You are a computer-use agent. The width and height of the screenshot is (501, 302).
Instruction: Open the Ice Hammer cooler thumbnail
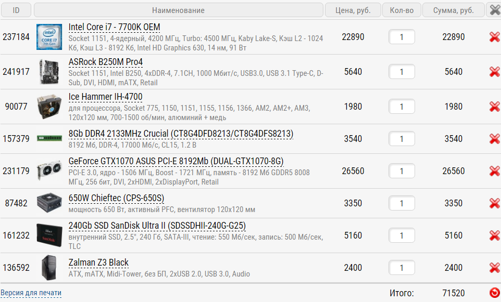pos(49,107)
